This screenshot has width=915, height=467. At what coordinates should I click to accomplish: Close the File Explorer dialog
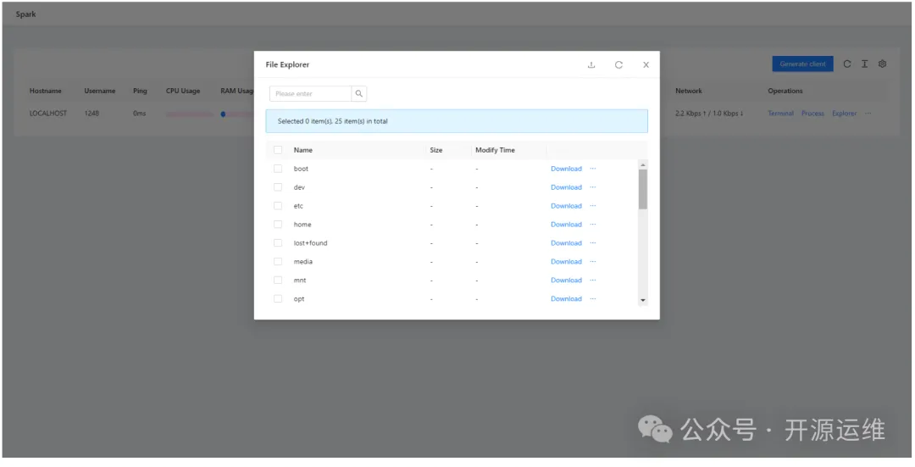click(x=646, y=65)
